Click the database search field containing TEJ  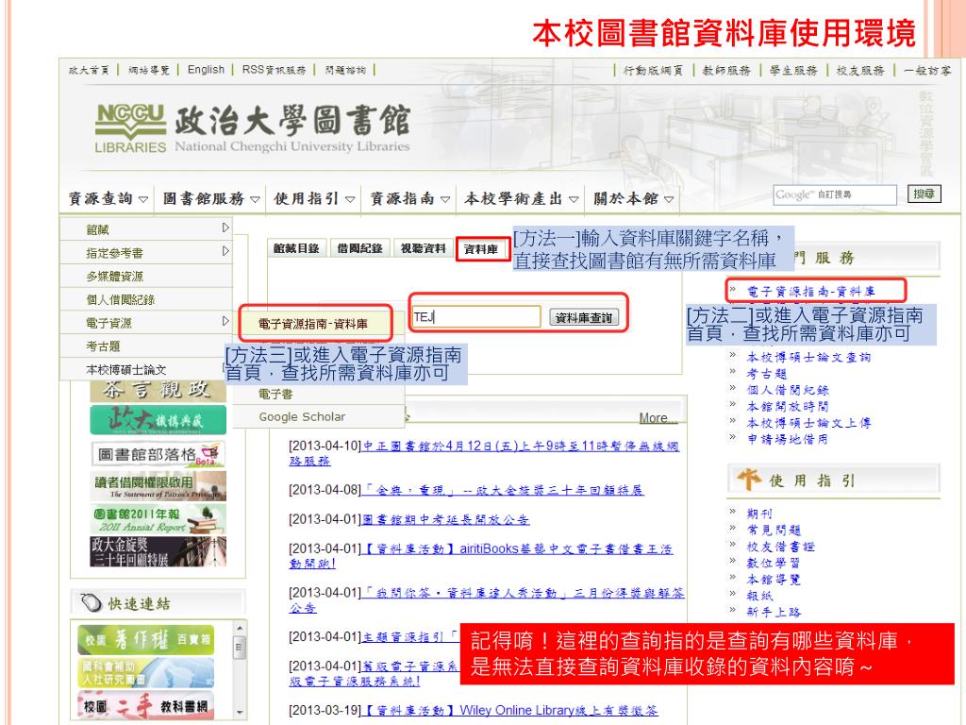click(x=476, y=317)
